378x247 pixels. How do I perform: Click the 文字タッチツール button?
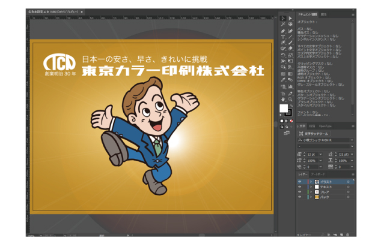pos(314,134)
